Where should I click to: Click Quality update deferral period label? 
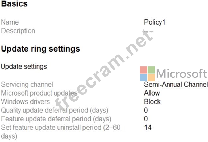click(55, 110)
